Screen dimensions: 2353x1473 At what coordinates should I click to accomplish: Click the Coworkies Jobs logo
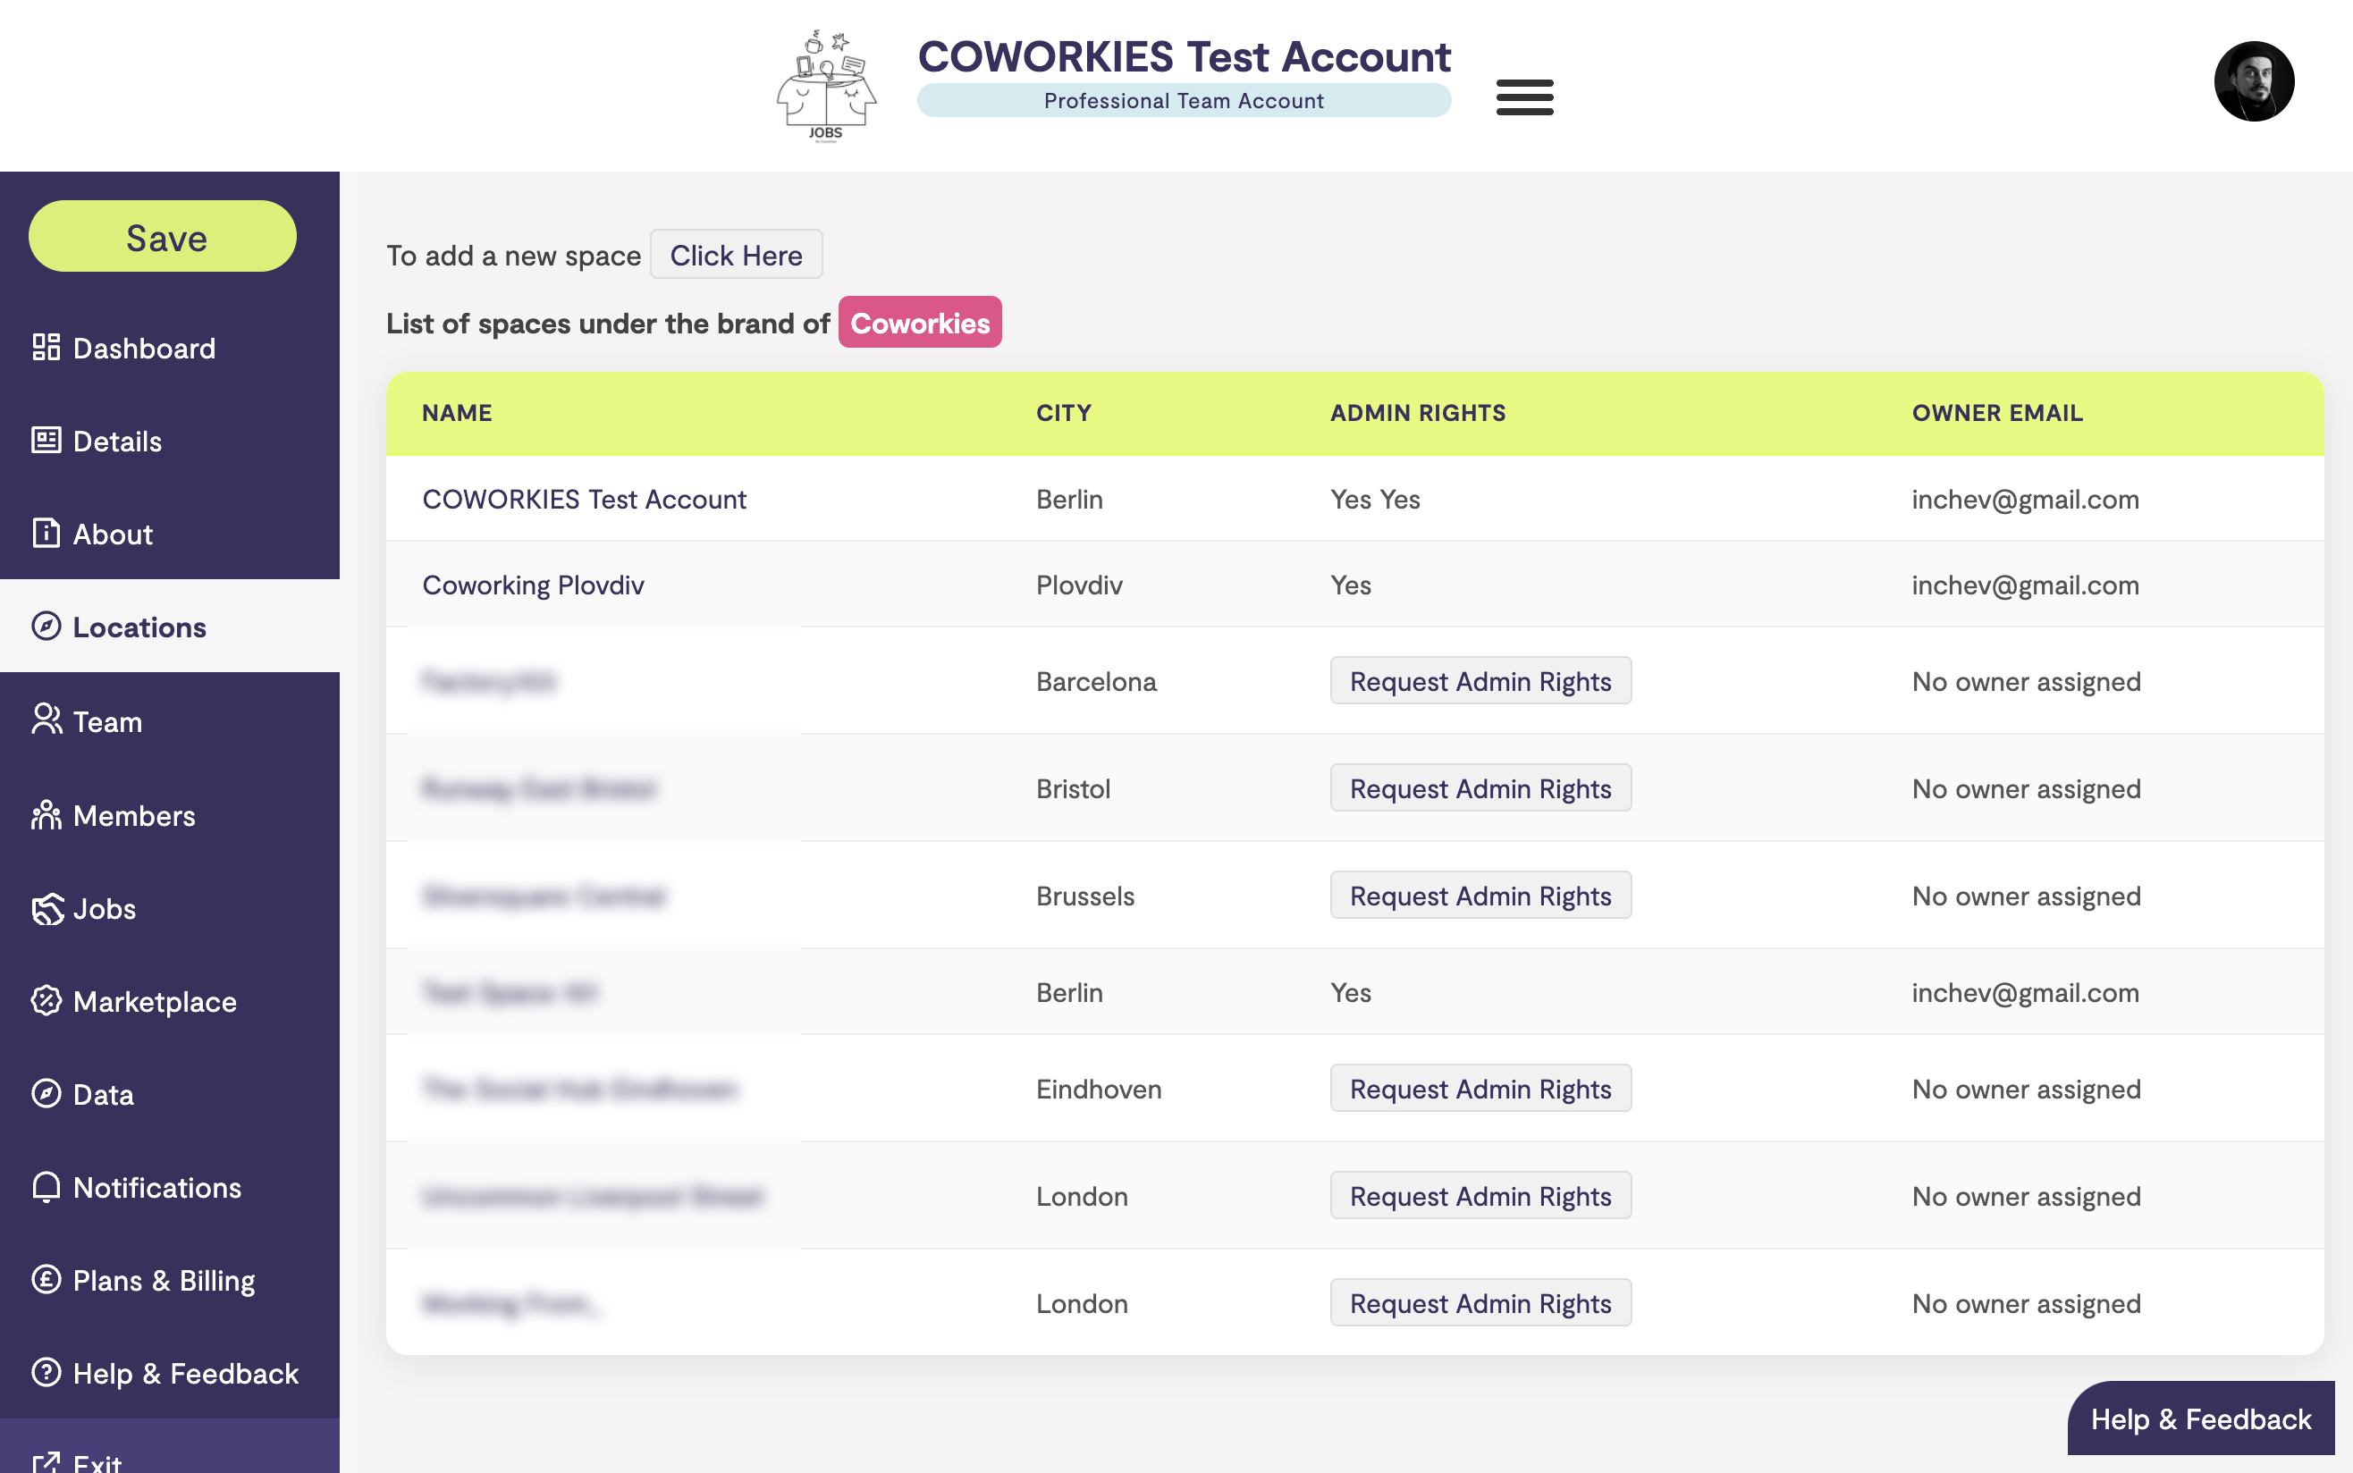[x=826, y=86]
